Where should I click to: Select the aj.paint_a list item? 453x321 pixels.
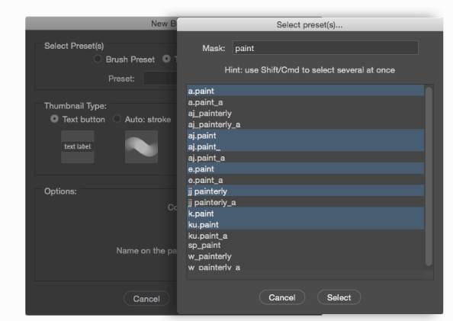pos(305,158)
